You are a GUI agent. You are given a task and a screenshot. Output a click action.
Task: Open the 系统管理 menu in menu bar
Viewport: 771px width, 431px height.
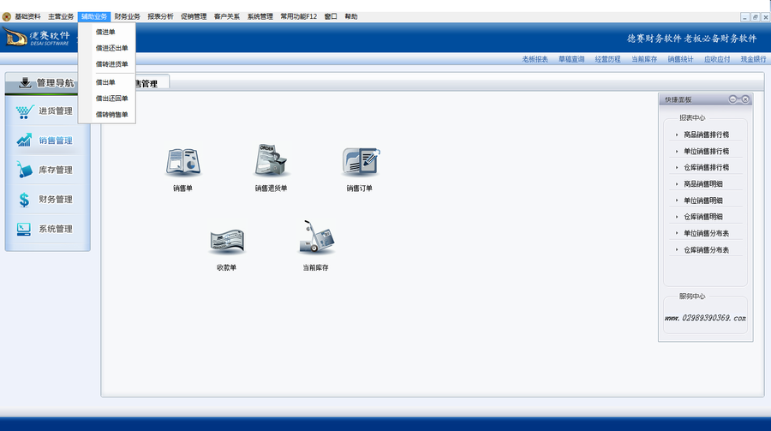coord(260,17)
